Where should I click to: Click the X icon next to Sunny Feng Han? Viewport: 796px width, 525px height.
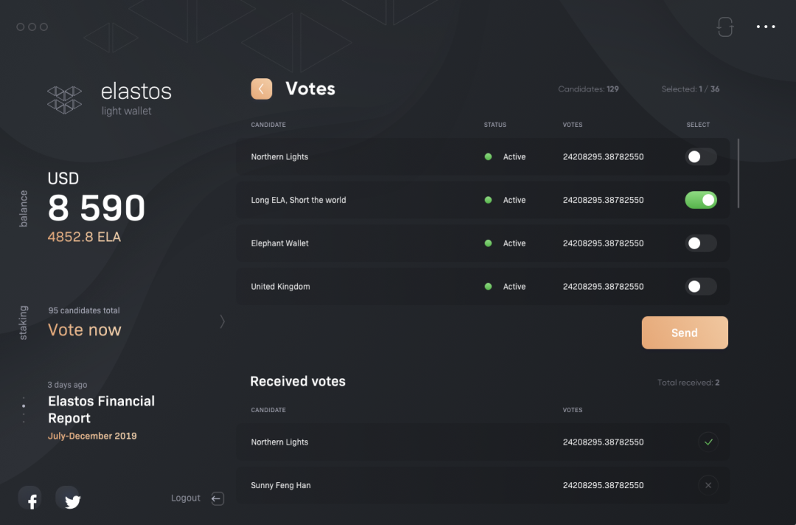click(x=708, y=485)
